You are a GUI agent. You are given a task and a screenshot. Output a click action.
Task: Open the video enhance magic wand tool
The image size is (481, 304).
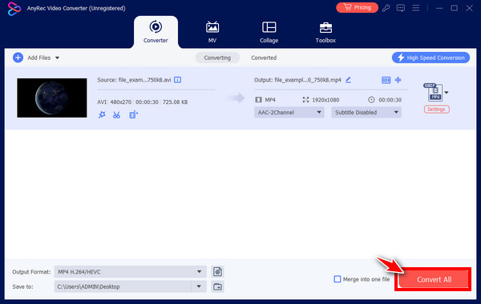pos(102,115)
